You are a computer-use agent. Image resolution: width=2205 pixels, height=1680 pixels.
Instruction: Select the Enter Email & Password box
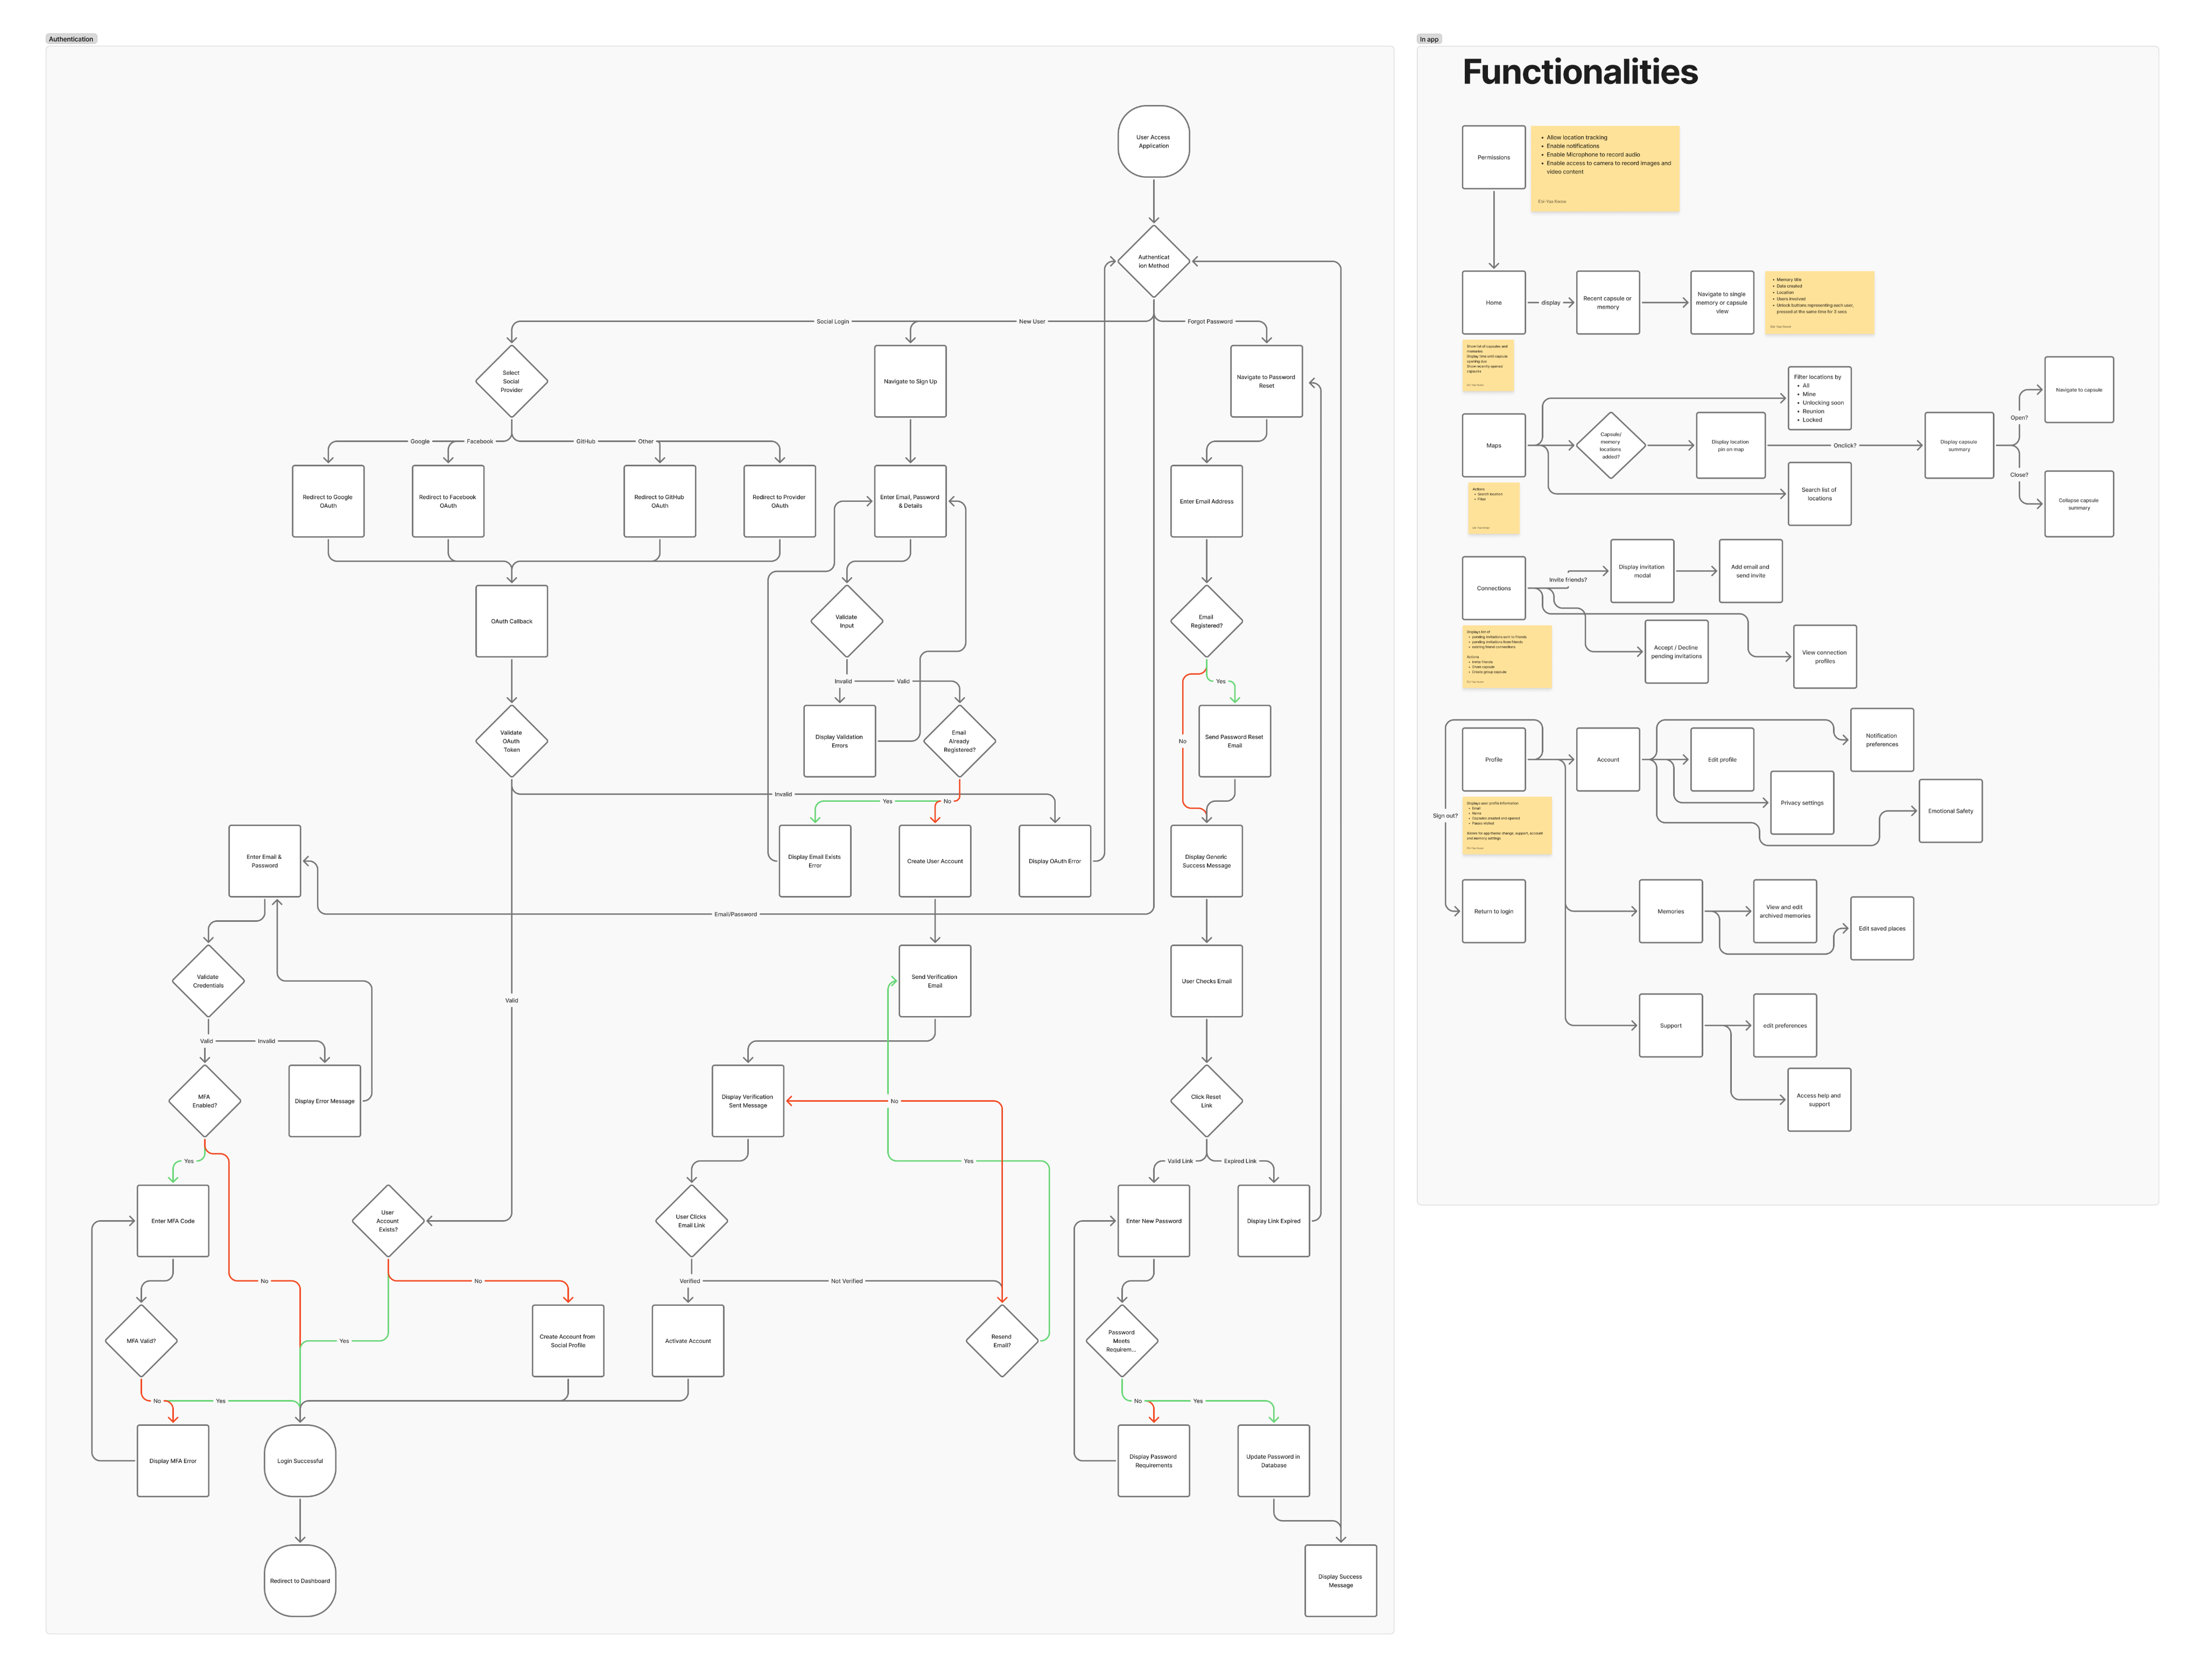264,861
